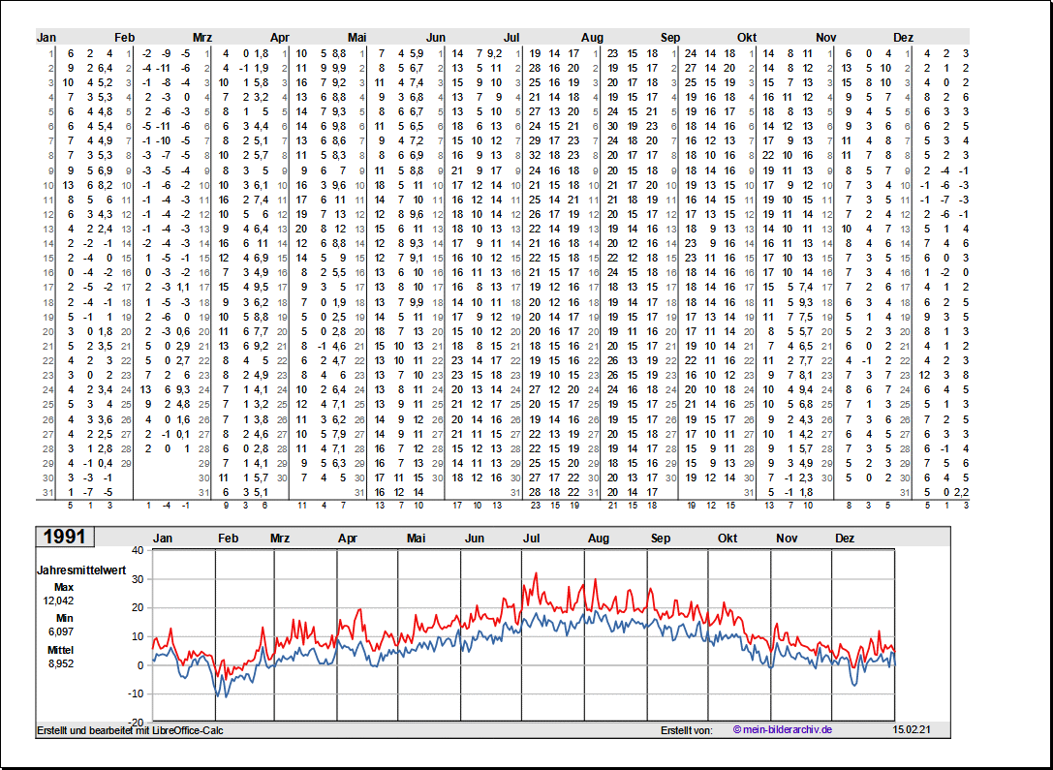
Task: Click the 40 label on chart y-axis
Action: [x=137, y=550]
